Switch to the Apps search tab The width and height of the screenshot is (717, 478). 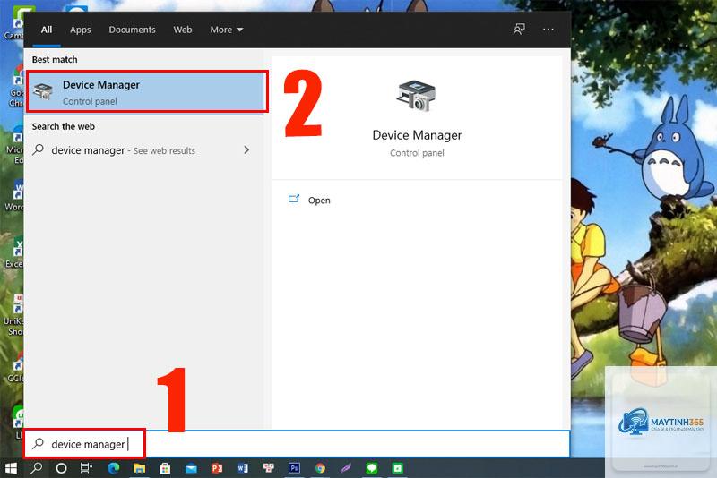tap(81, 30)
